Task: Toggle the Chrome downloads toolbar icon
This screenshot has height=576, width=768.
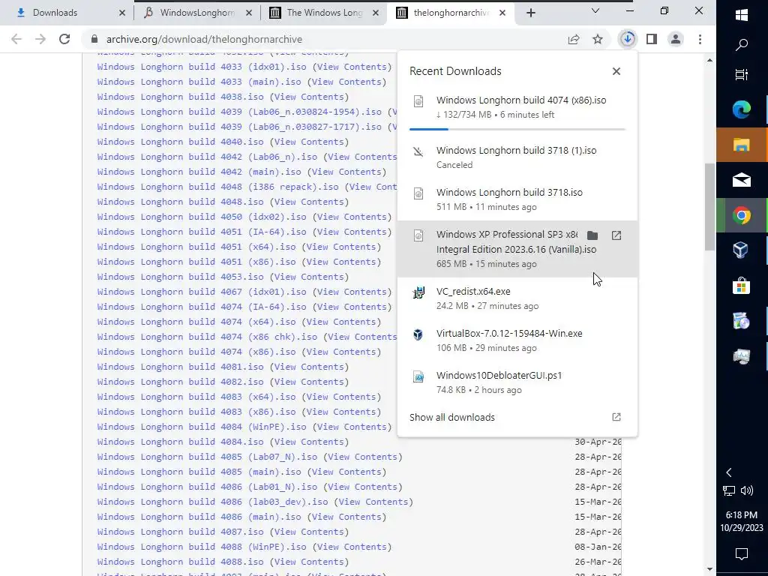Action: (628, 39)
